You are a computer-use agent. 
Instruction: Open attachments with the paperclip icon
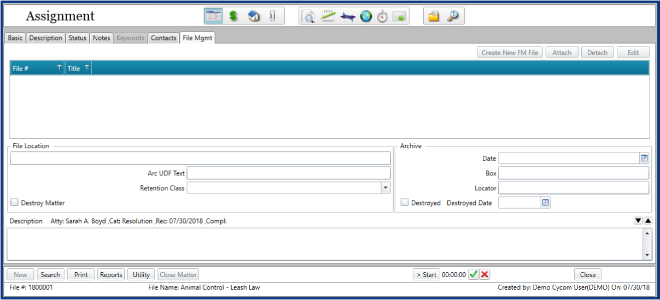pyautogui.click(x=272, y=16)
